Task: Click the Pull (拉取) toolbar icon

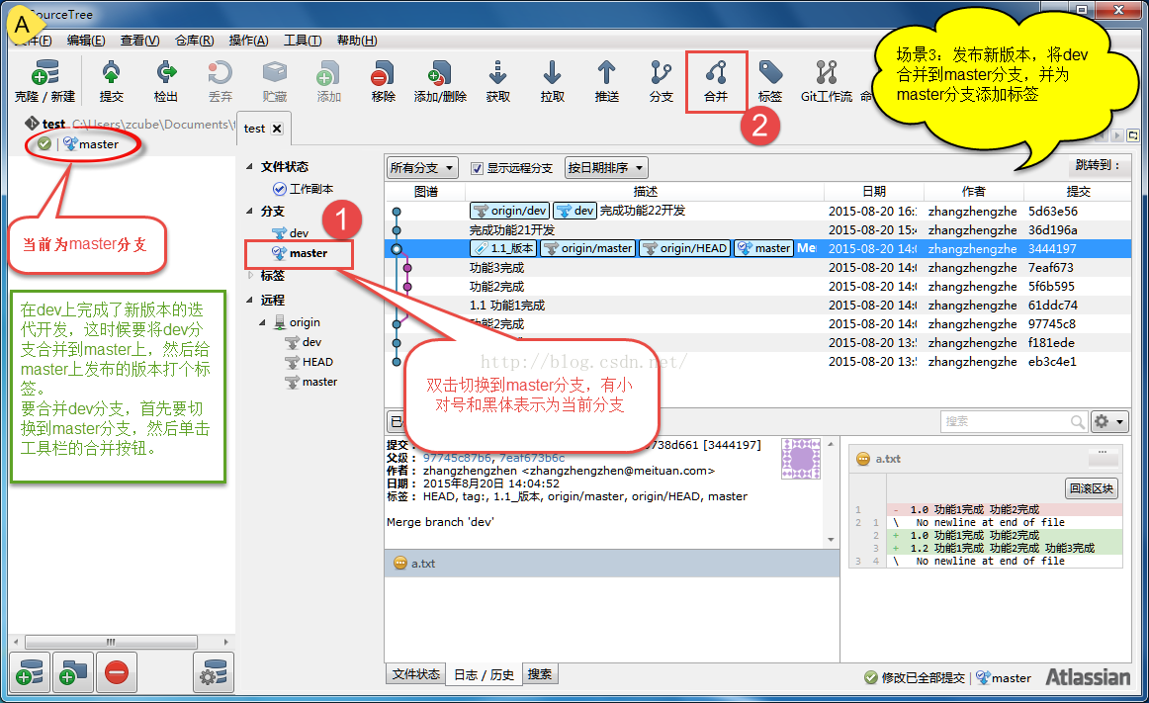Action: point(552,81)
